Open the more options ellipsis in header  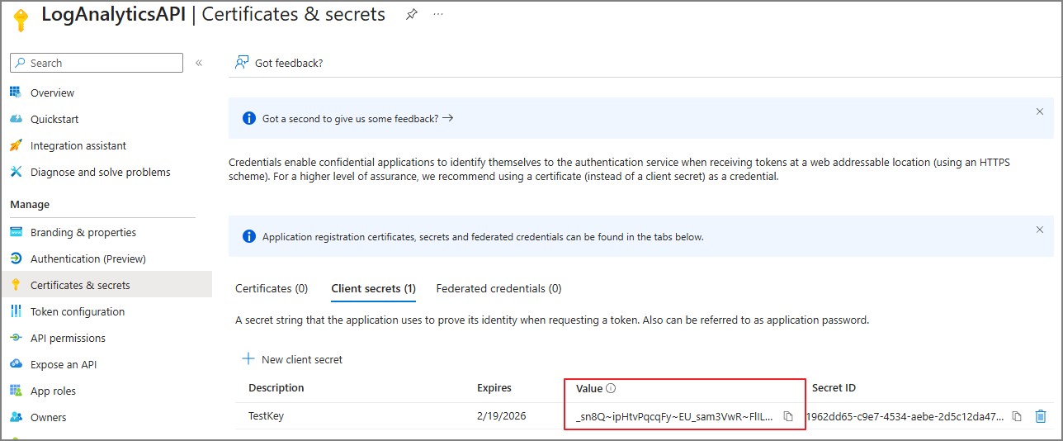point(438,15)
